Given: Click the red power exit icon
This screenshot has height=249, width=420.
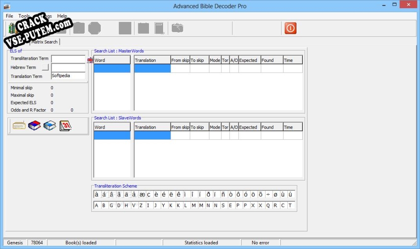Looking at the screenshot, I should click(290, 28).
